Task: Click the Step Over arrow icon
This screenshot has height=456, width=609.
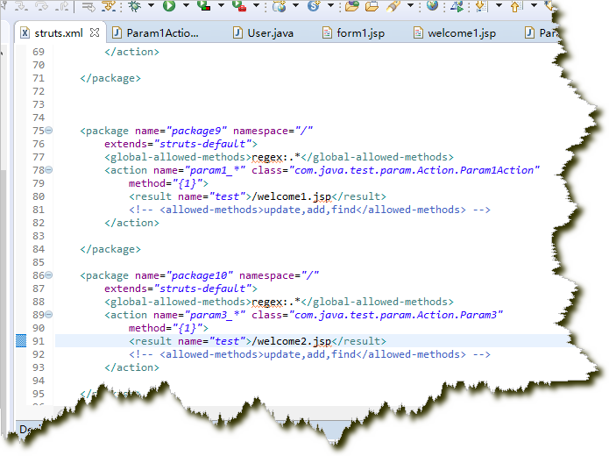Action: pyautogui.click(x=41, y=6)
